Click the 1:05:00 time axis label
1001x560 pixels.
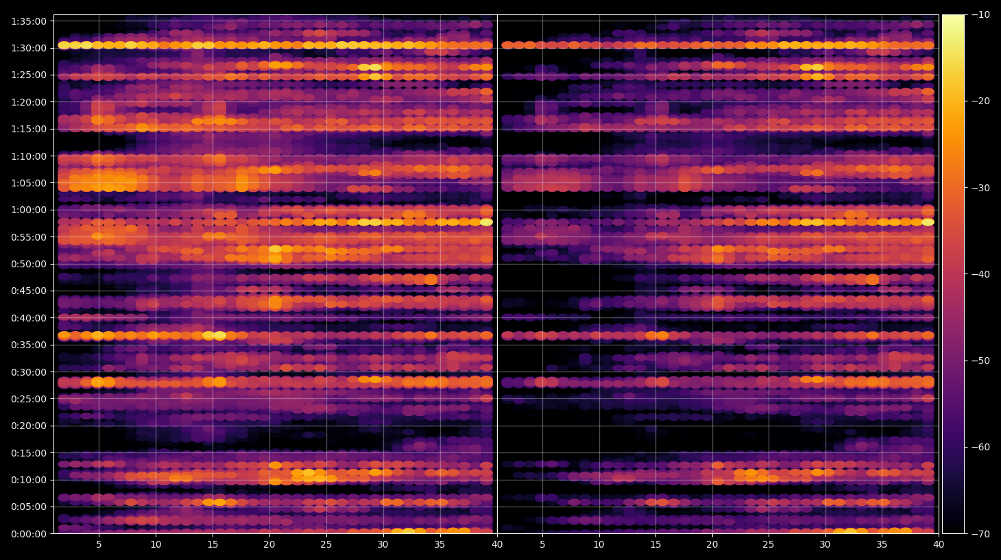click(29, 183)
